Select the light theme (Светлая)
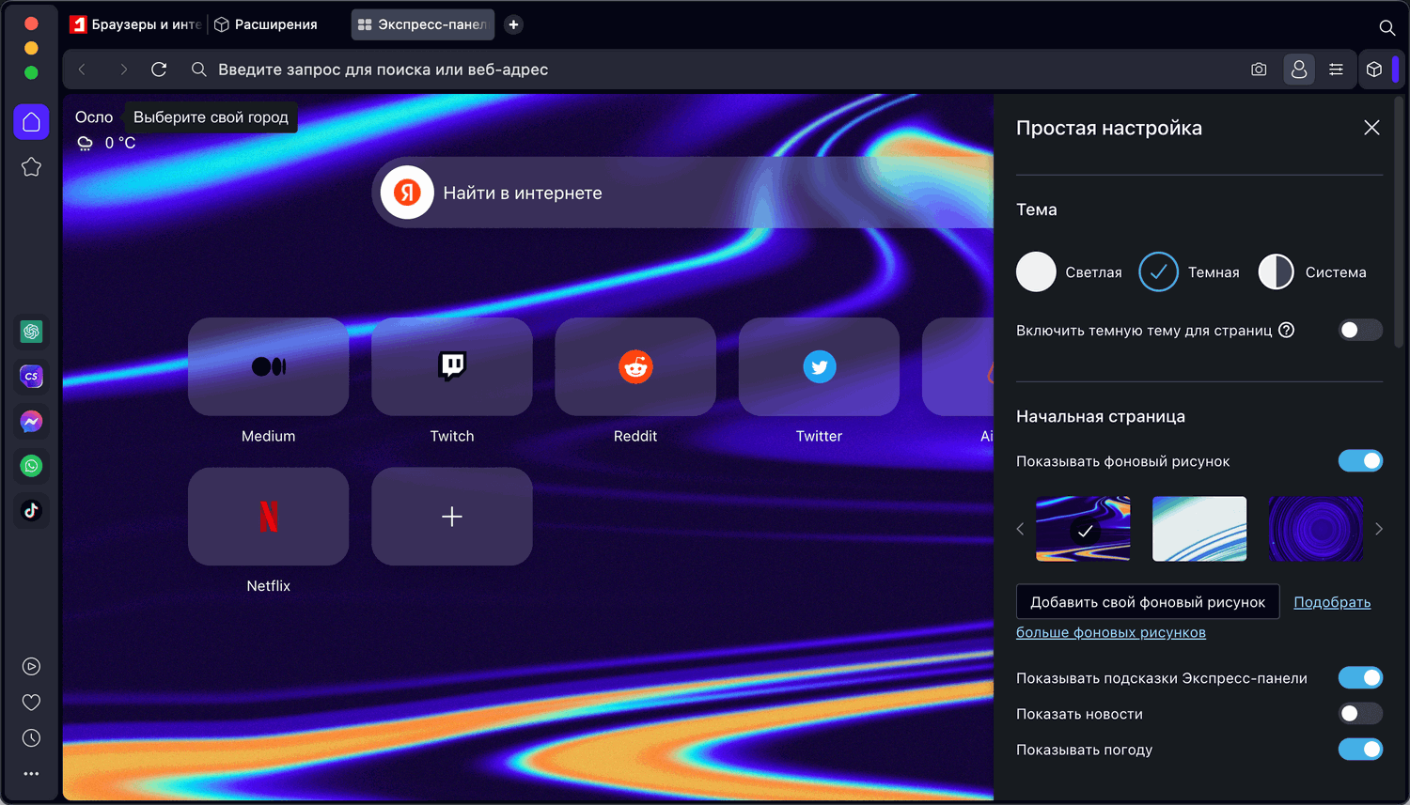Viewport: 1410px width, 805px height. 1036,272
